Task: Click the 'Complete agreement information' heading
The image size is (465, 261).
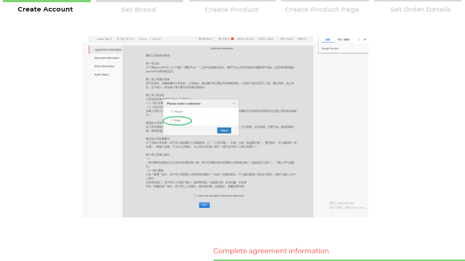Action: tap(271, 251)
